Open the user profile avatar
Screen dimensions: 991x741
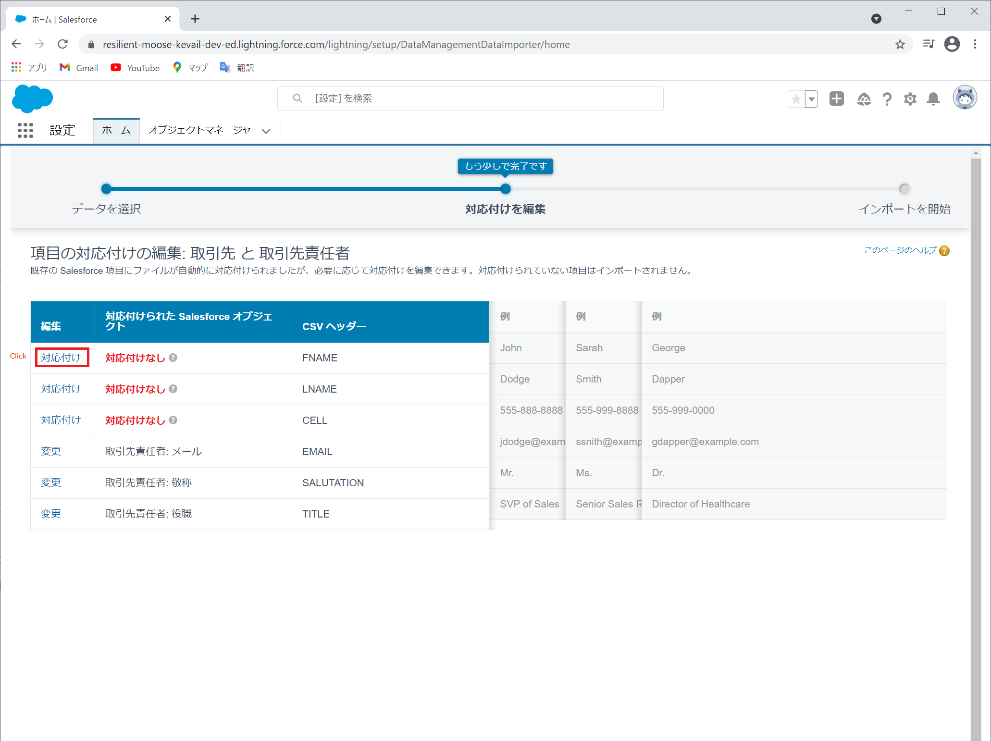[x=965, y=98]
